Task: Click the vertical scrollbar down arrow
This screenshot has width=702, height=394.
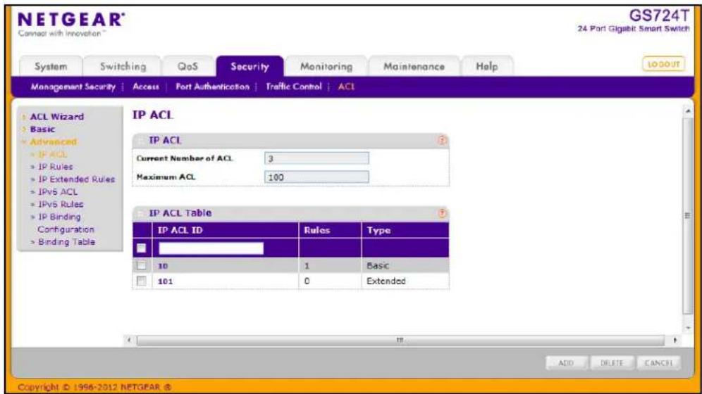Action: (x=688, y=327)
